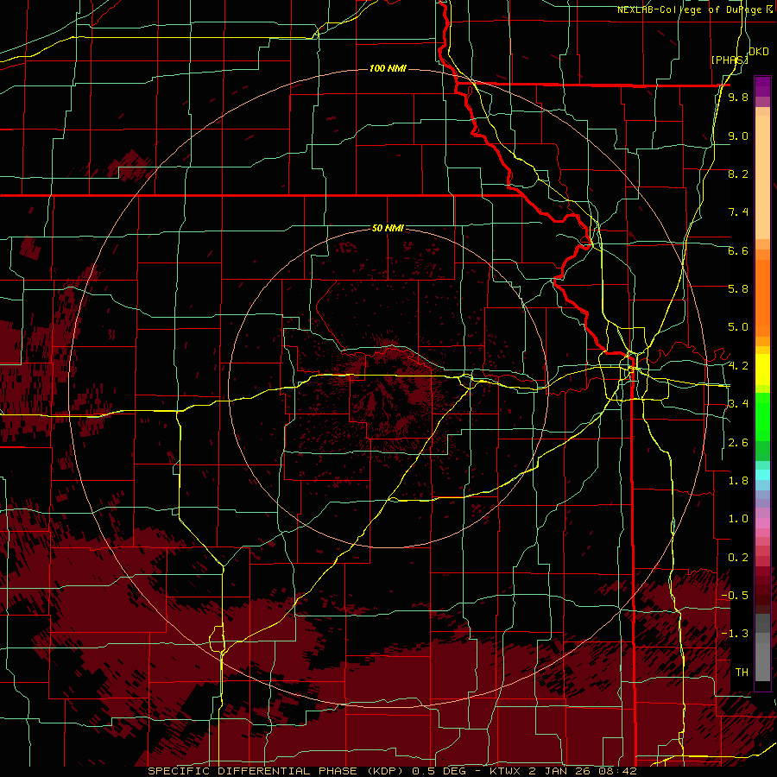The image size is (777, 777).
Task: Click the orange segment of the color bar
Action: 762,299
